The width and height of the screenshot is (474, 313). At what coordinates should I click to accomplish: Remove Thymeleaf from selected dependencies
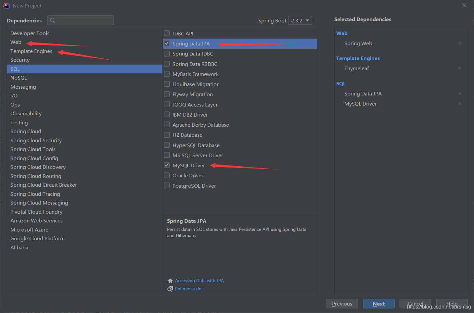pos(459,68)
